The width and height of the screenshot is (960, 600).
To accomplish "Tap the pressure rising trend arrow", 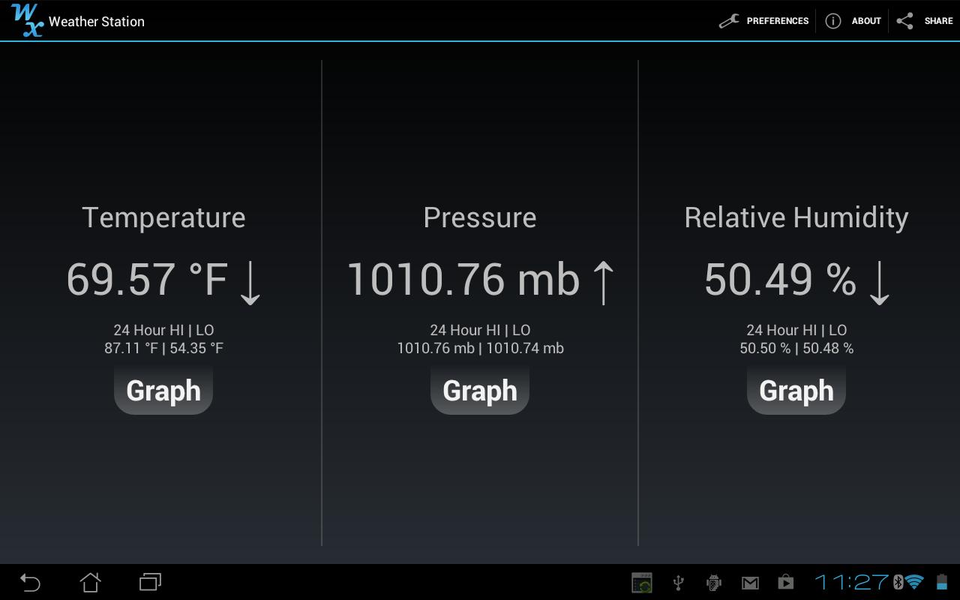I will pyautogui.click(x=604, y=283).
